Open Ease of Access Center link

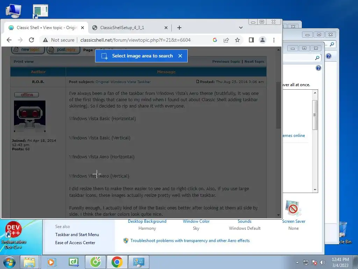point(75,243)
